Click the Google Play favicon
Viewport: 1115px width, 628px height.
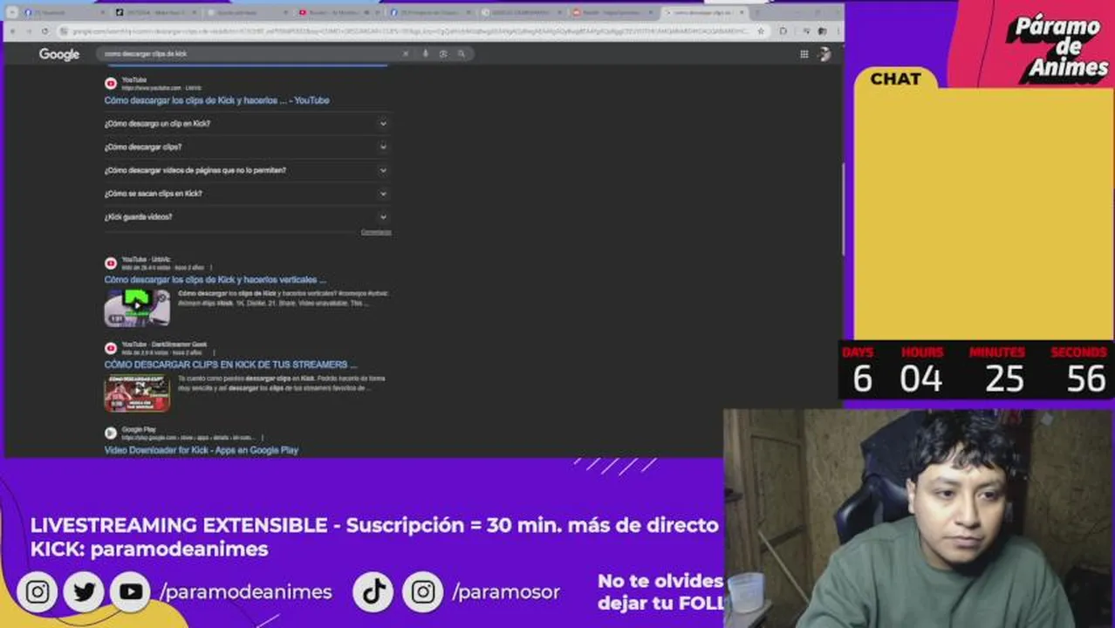pos(111,433)
